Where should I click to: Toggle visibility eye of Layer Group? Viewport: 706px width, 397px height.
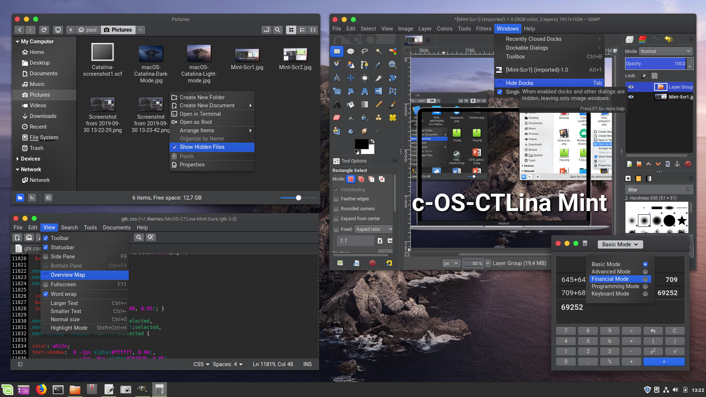coord(631,87)
